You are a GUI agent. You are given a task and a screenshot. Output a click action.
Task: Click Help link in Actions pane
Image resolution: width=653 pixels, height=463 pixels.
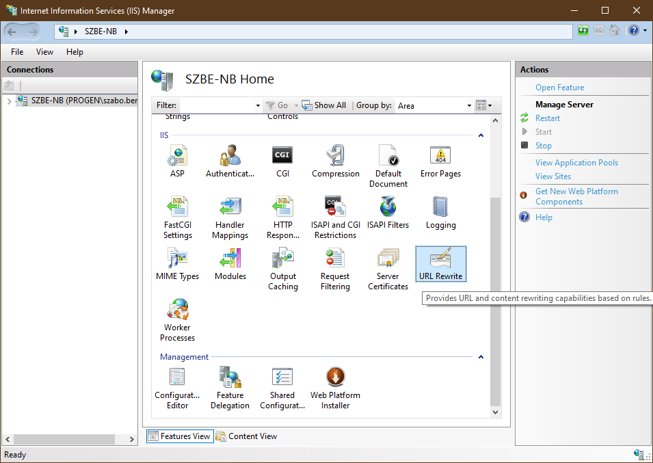click(x=544, y=217)
